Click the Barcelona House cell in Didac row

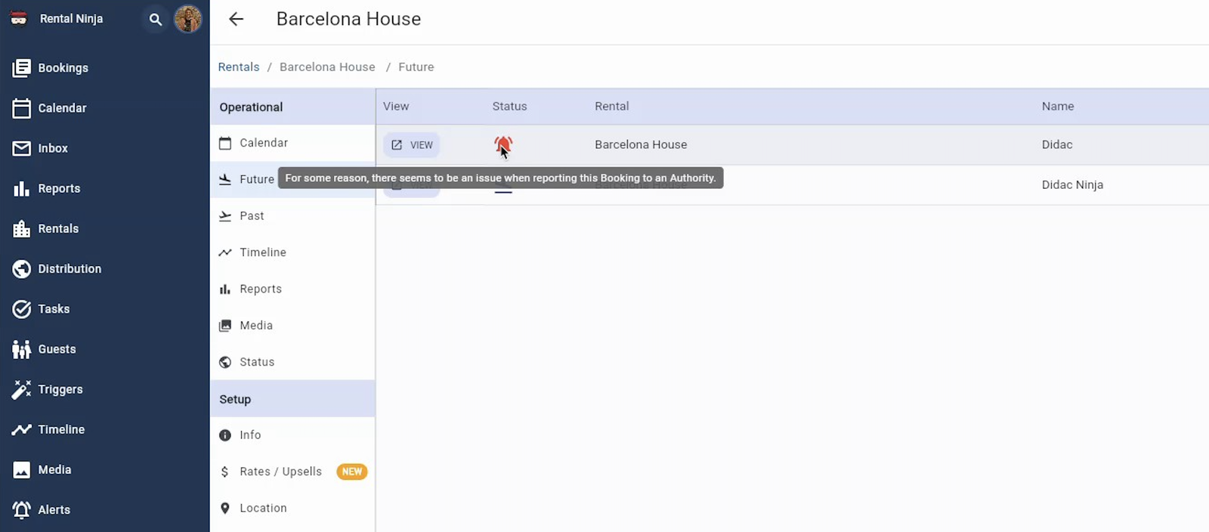point(641,144)
